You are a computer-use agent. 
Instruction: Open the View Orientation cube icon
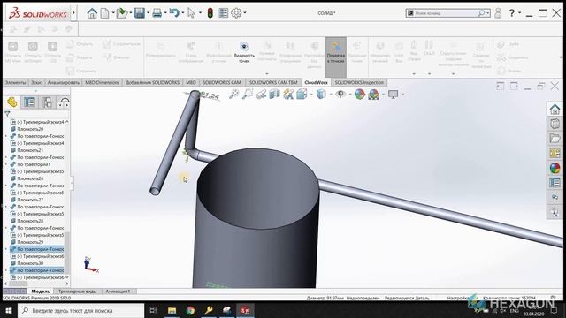[302, 95]
